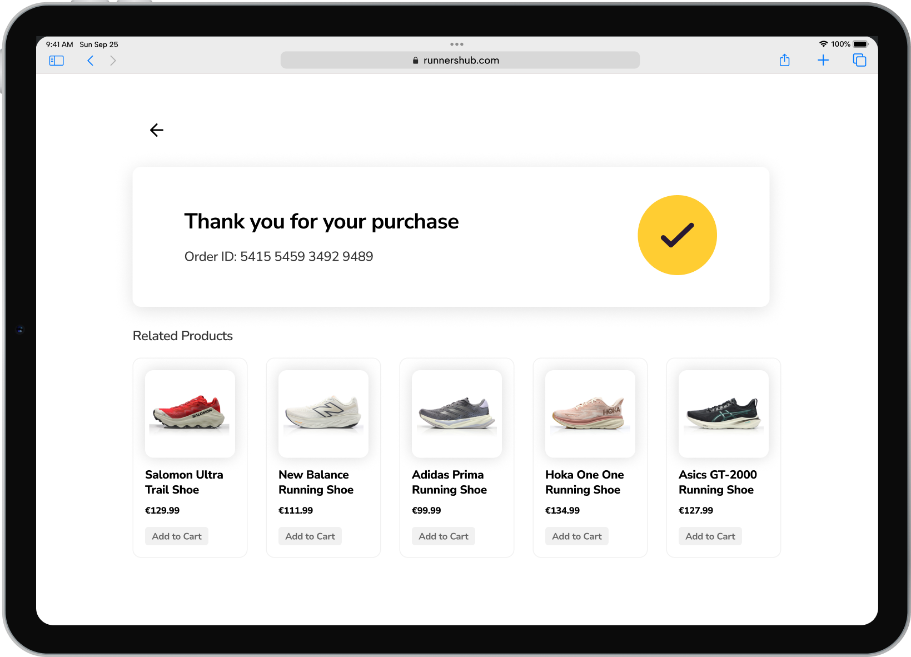Click the Hoka One One Running Shoe title
The image size is (911, 657).
tap(584, 482)
